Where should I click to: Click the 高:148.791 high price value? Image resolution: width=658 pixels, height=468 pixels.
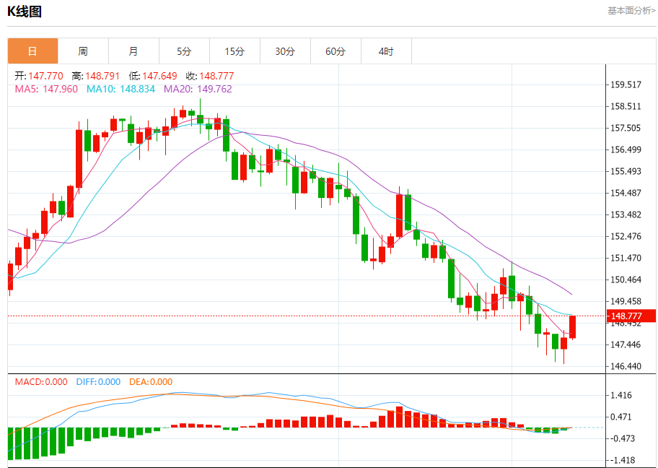click(x=96, y=76)
